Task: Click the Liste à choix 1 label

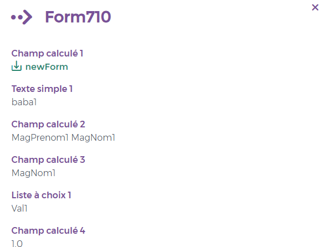Action: pos(41,195)
